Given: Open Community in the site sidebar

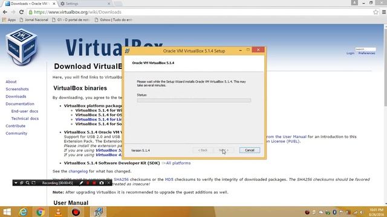Looking at the screenshot, I should click(16, 133).
